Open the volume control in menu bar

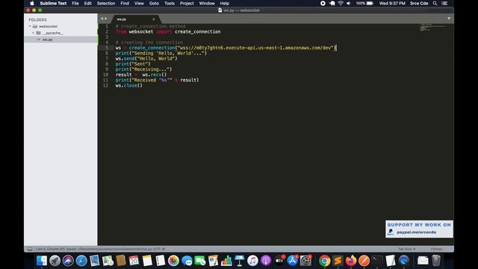349,3
